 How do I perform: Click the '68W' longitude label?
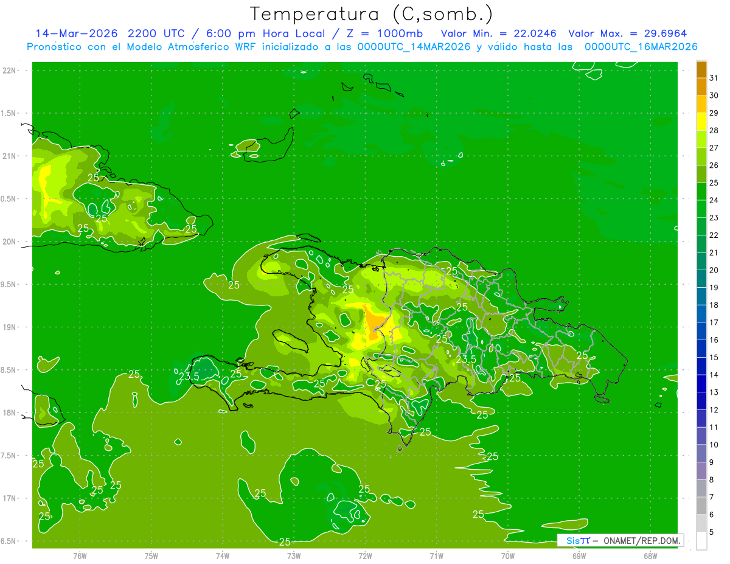pyautogui.click(x=650, y=555)
